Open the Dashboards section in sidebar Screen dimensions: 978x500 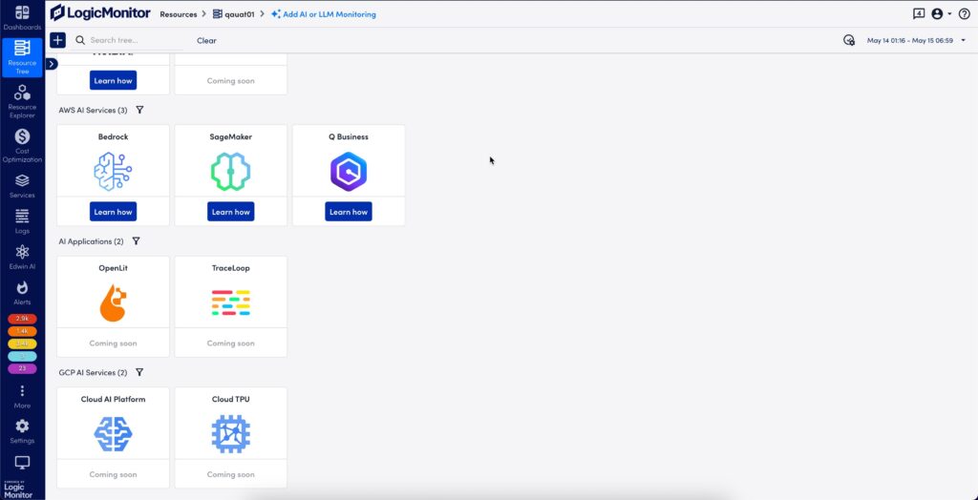click(x=22, y=17)
